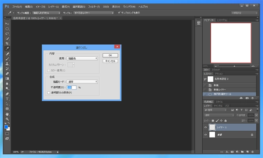Image resolution: width=263 pixels, height=158 pixels.
Task: Open the フィルター(T) menu
Action: 94,7
